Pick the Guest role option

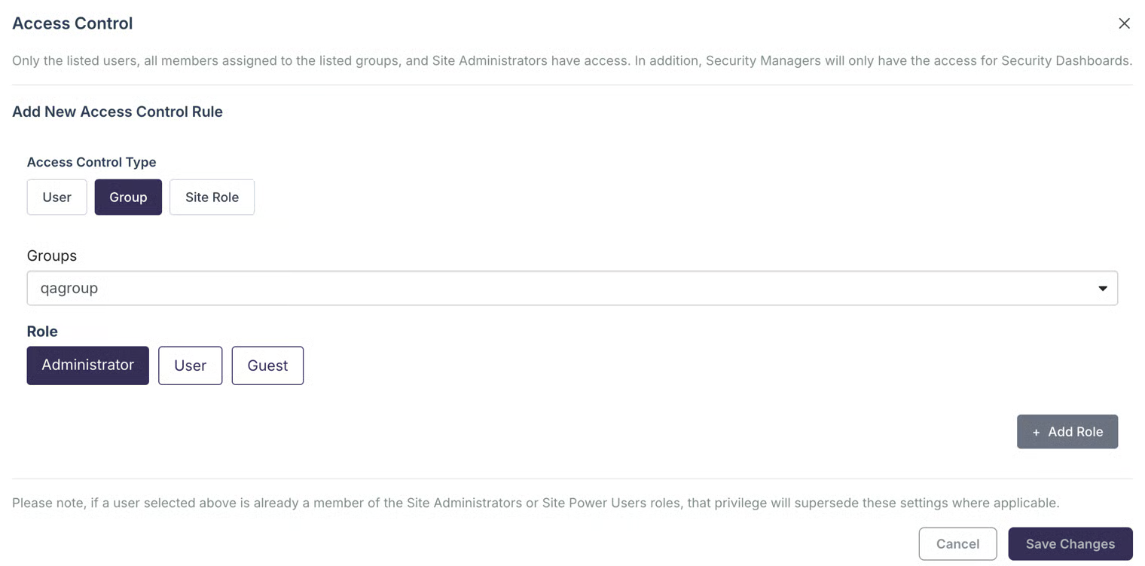(x=267, y=366)
